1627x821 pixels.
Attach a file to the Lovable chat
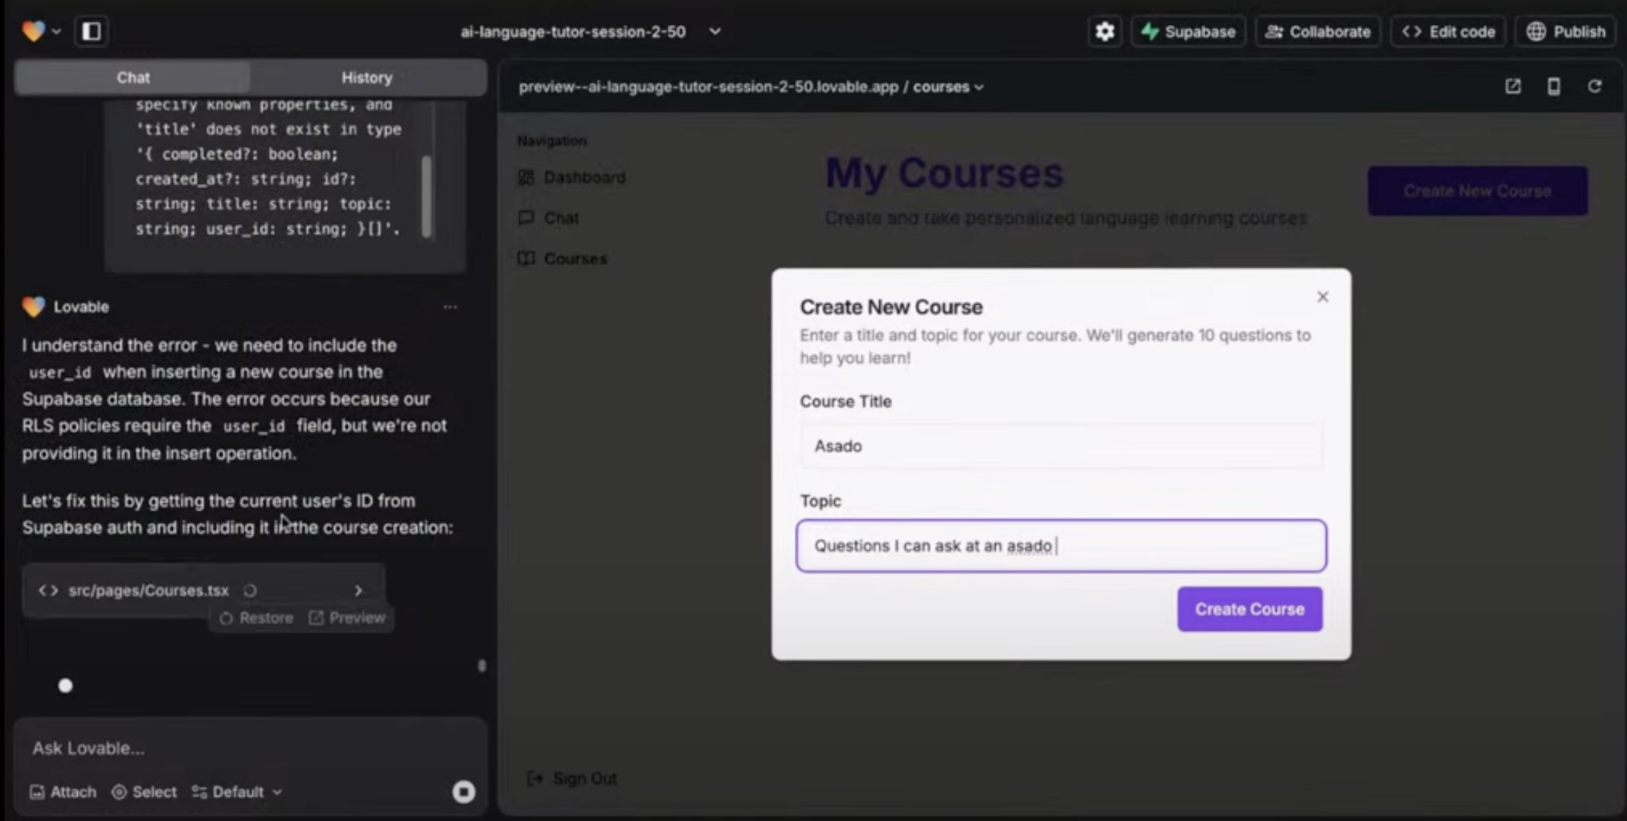[x=62, y=791]
